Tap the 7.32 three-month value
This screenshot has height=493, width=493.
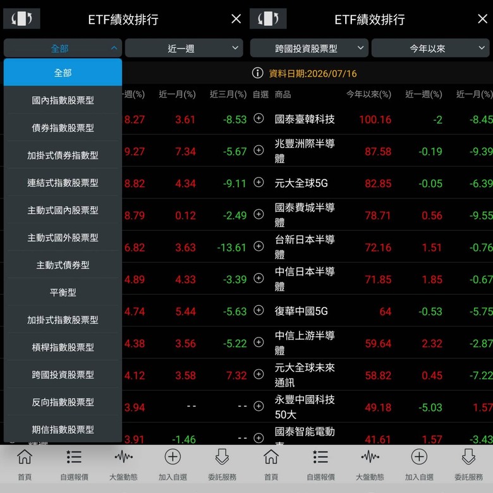tap(236, 375)
